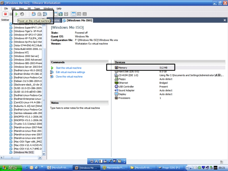Click the red Power Off toolbar button
228x171 pixels.
(x=5, y=14)
